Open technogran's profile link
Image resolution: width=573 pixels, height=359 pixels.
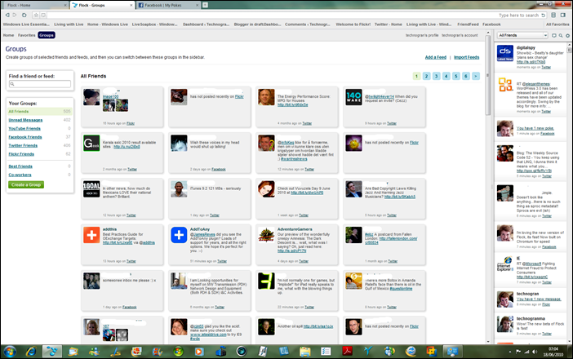pyautogui.click(x=422, y=35)
